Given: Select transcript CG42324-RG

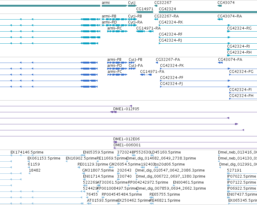Looking at the screenshot, I should tap(239, 28).
